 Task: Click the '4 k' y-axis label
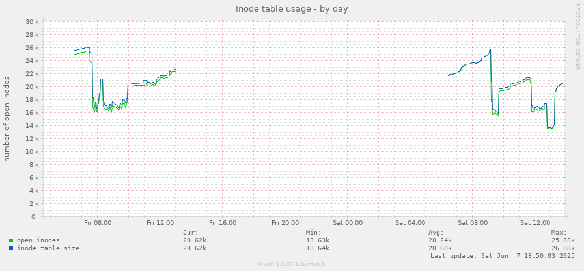click(33, 191)
